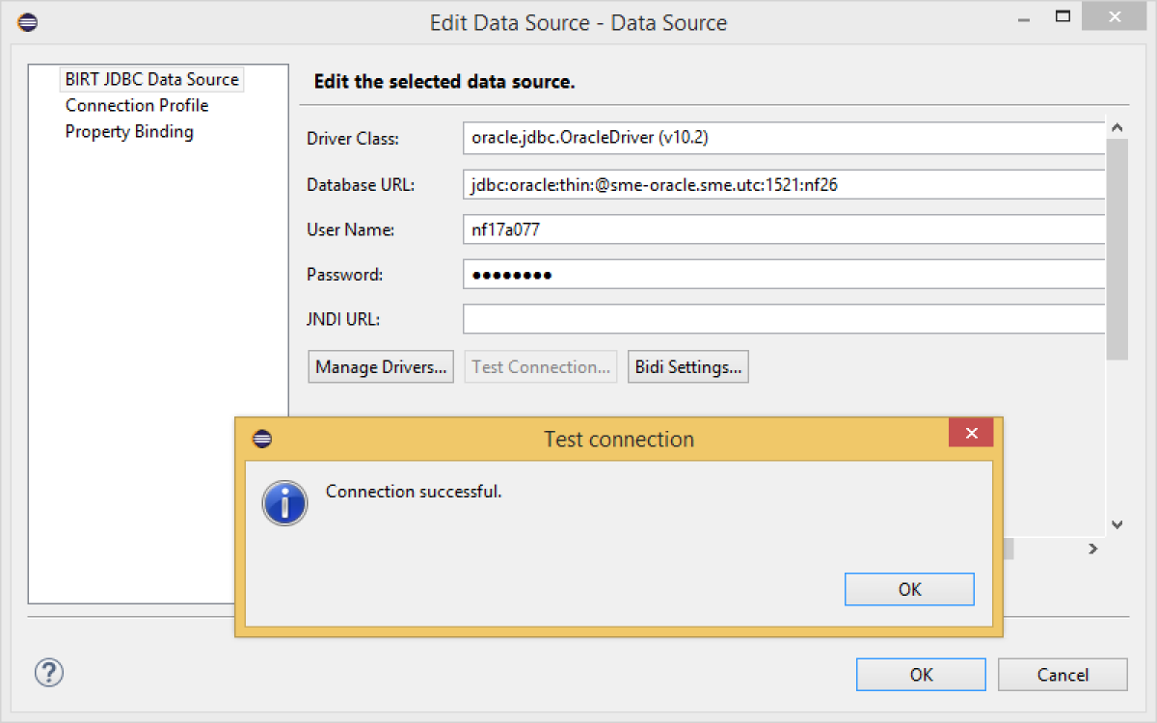Close the Test connection dialog
The height and width of the screenshot is (723, 1157).
point(971,433)
